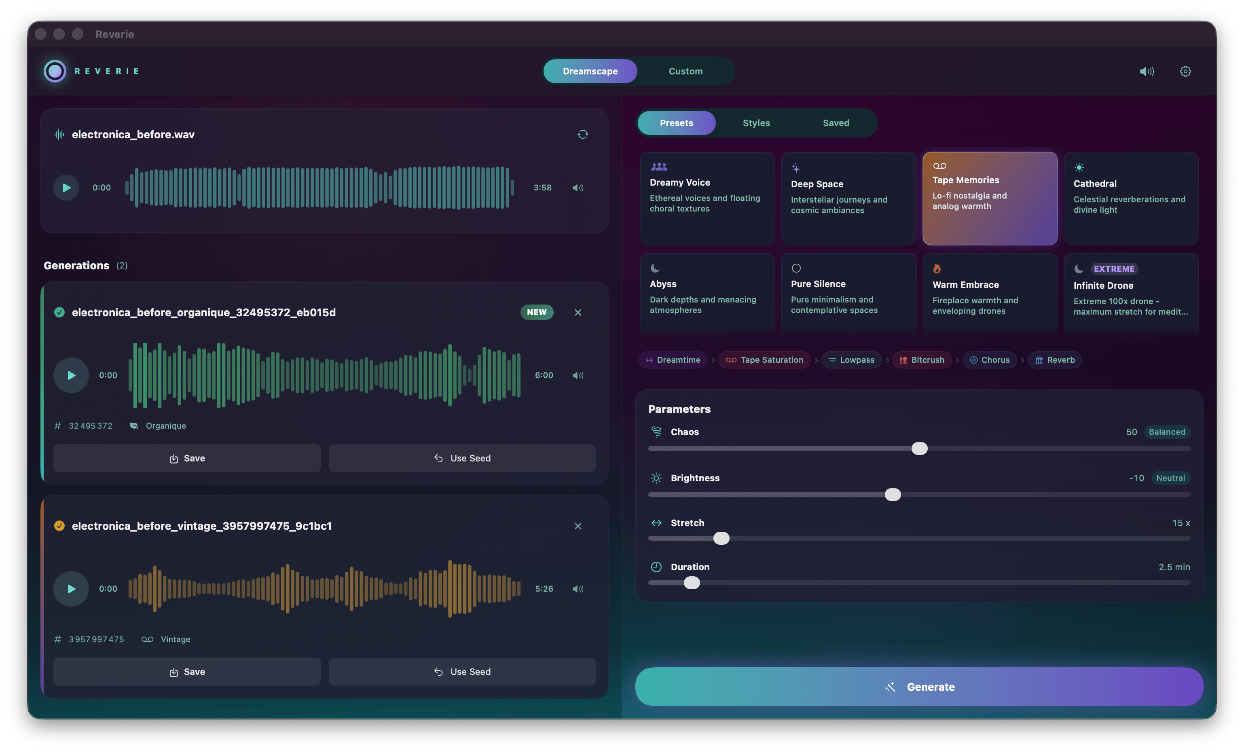1244x753 pixels.
Task: Click the Dreamtime effect chip
Action: (x=673, y=360)
